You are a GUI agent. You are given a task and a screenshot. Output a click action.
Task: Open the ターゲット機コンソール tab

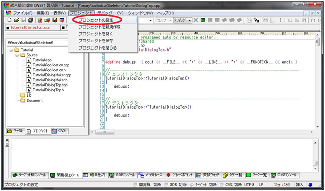click(x=30, y=175)
